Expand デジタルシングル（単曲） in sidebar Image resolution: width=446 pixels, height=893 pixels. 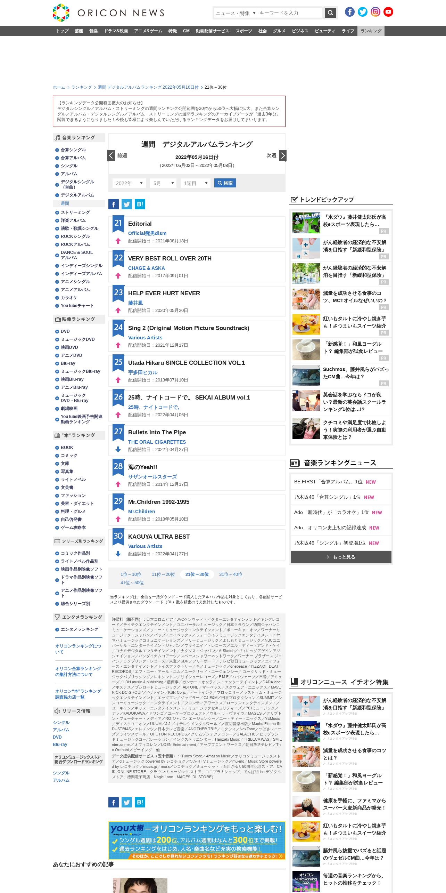57,185
